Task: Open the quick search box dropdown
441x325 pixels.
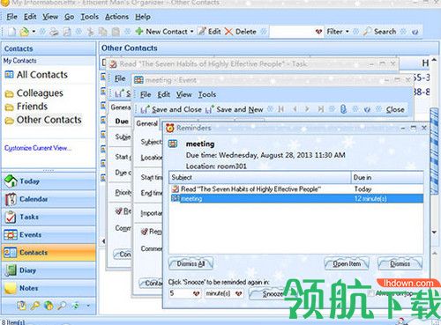Action: point(318,32)
